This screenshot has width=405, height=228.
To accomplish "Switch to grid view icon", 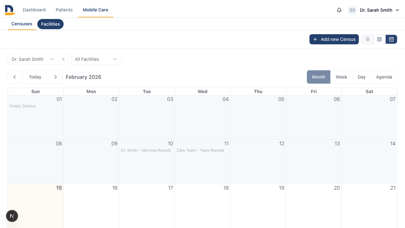I will pos(379,39).
